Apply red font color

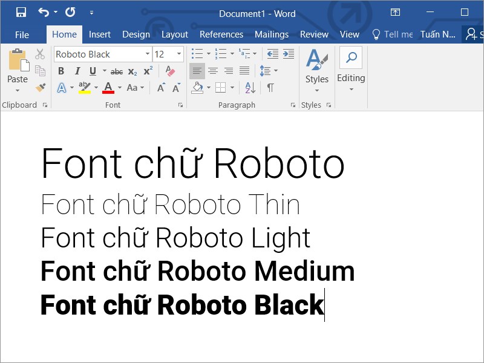tap(108, 88)
